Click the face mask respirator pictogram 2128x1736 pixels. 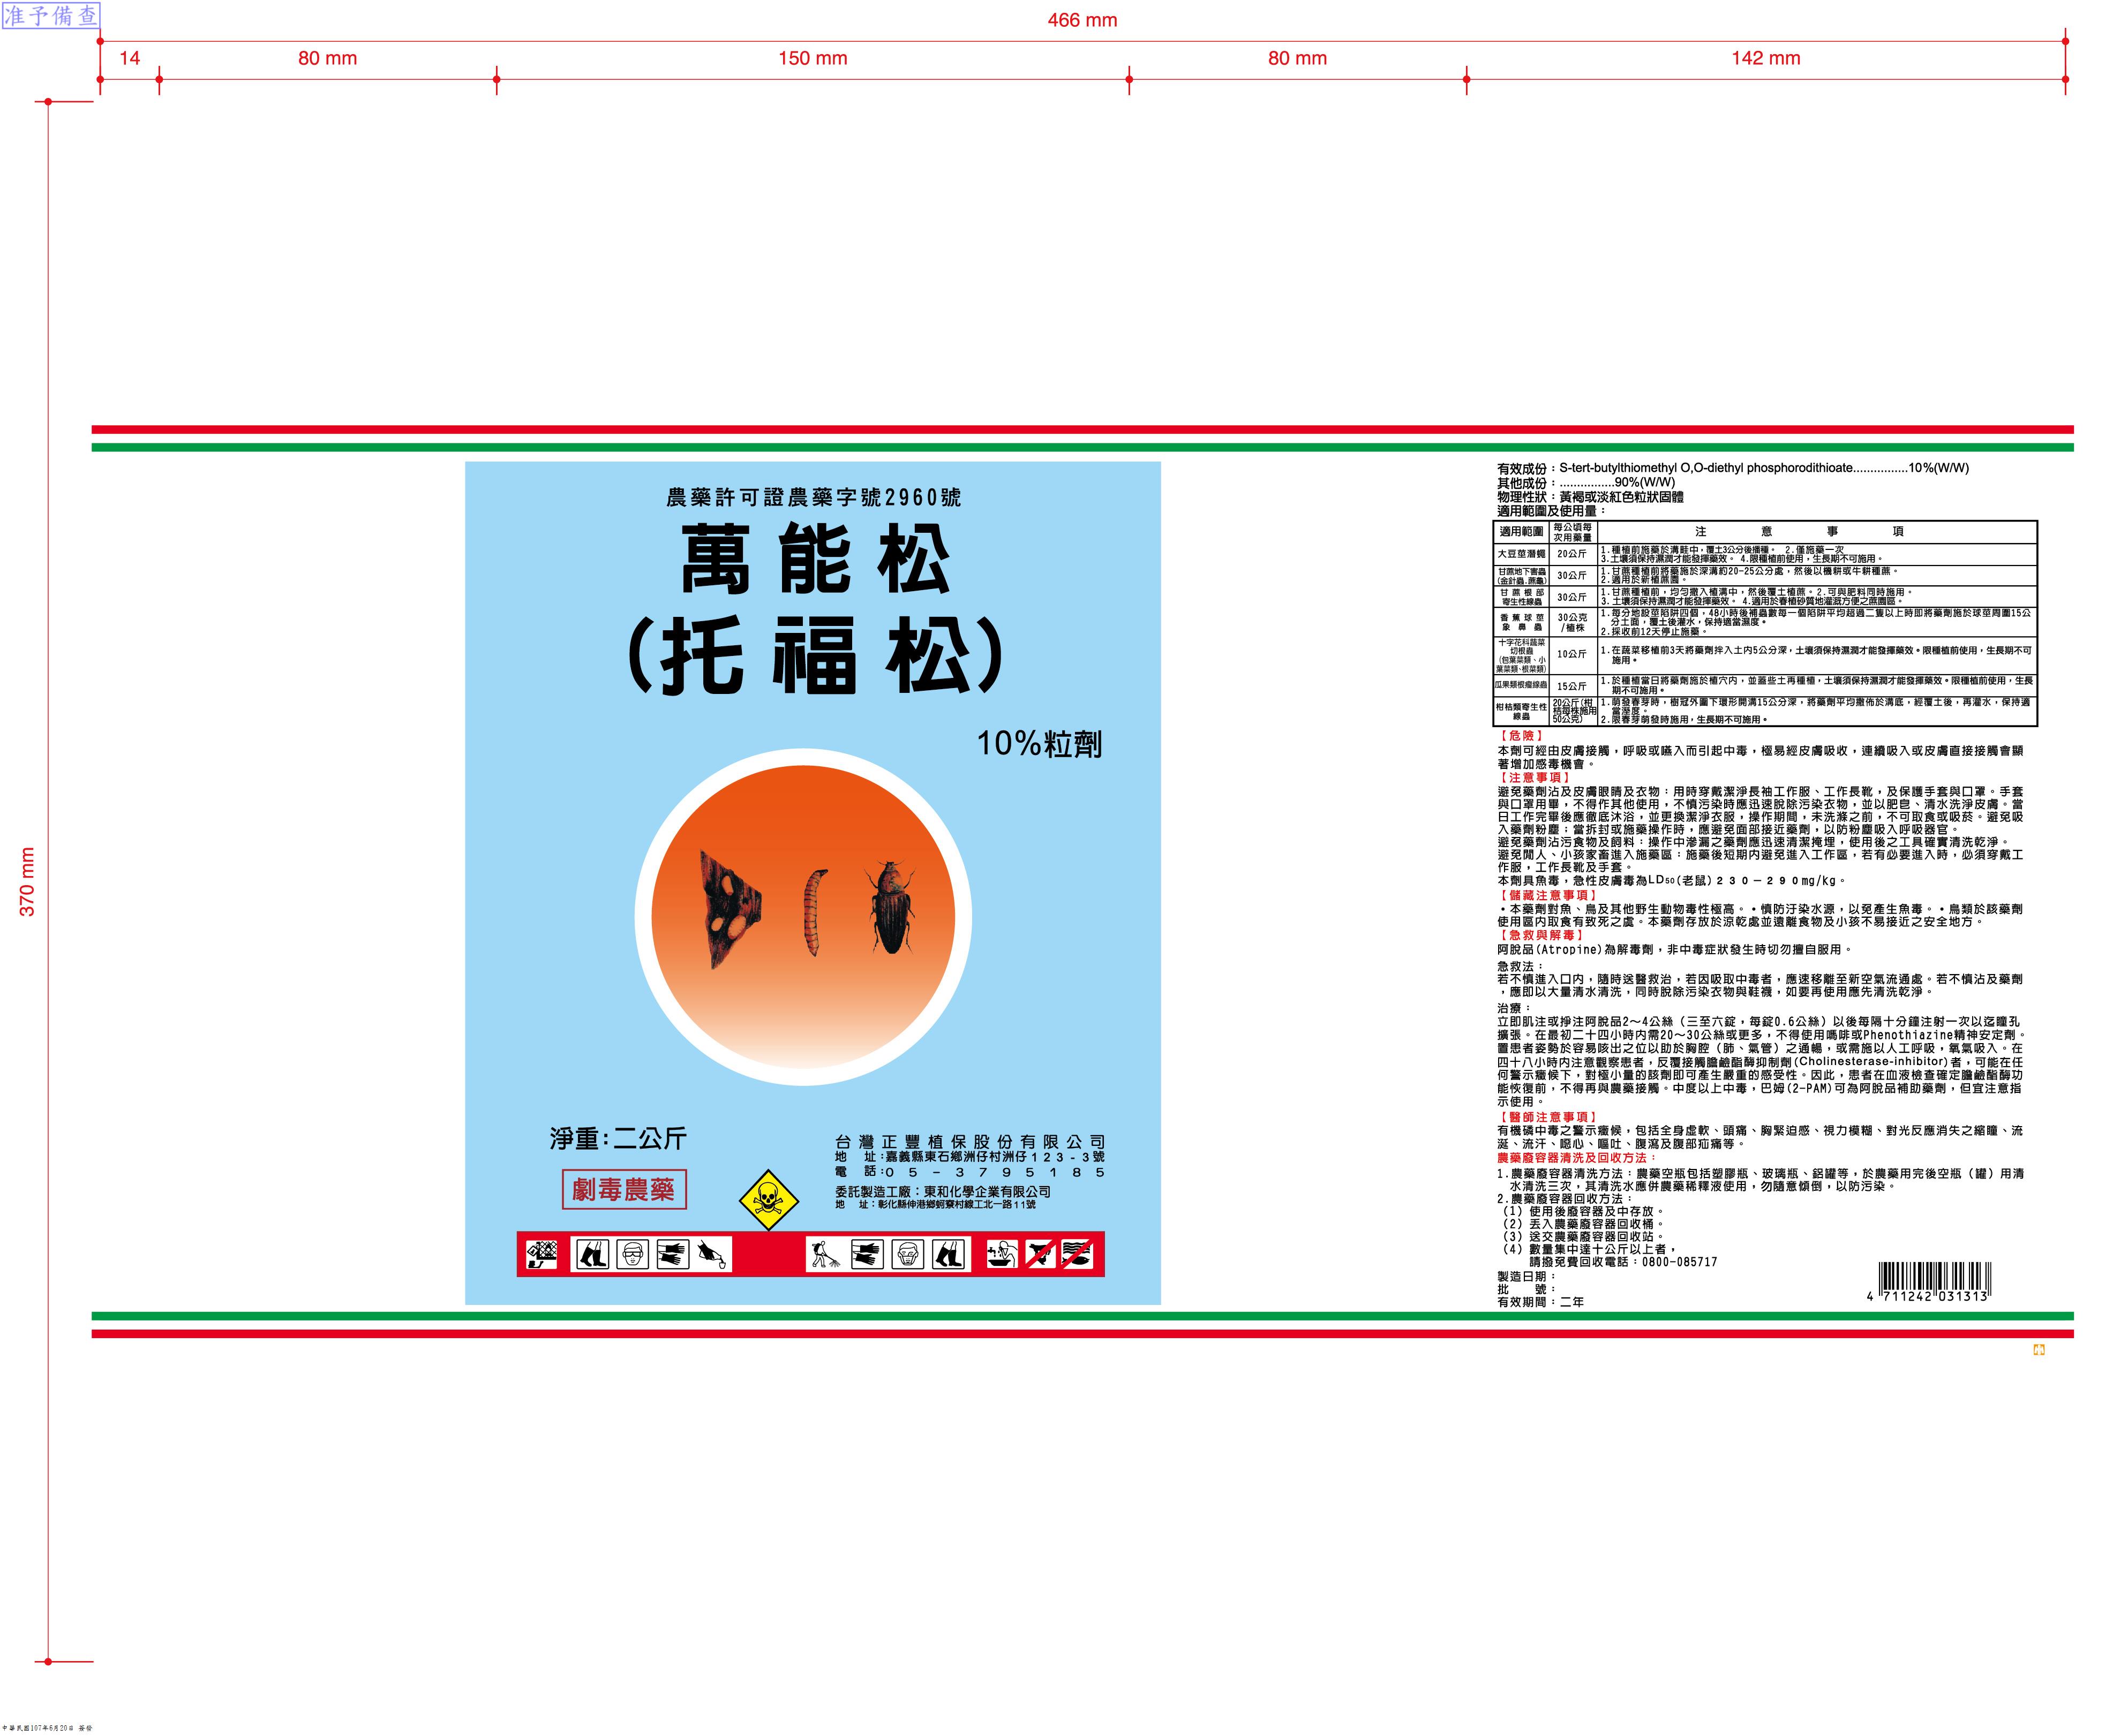coord(908,1254)
